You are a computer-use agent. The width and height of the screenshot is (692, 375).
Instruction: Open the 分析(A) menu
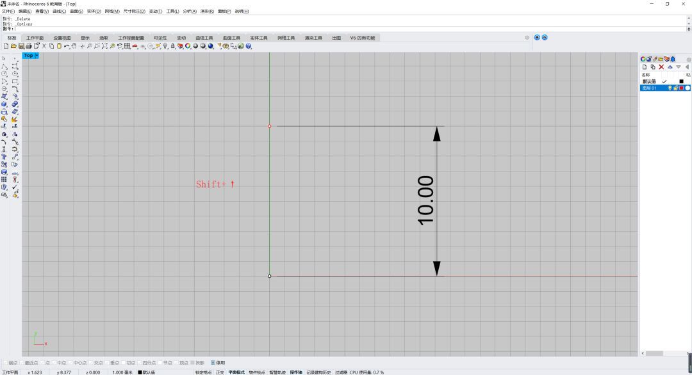click(189, 12)
